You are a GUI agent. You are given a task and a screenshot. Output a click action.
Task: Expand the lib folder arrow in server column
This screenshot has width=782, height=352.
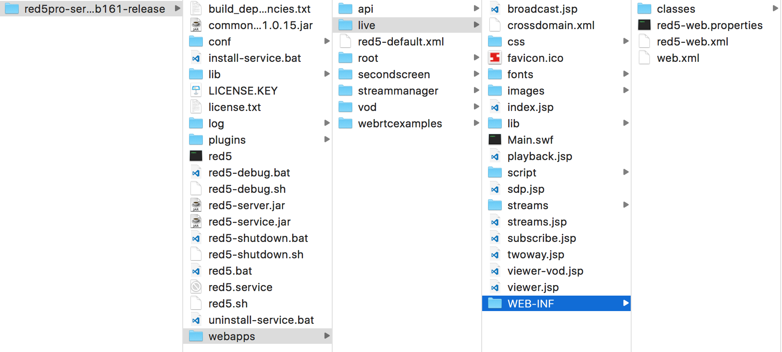click(x=327, y=74)
